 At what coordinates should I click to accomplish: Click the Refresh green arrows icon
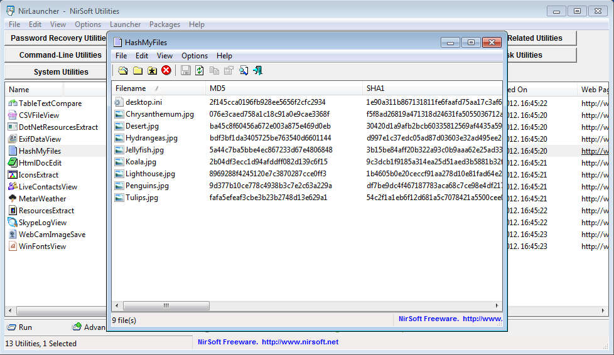coord(200,70)
